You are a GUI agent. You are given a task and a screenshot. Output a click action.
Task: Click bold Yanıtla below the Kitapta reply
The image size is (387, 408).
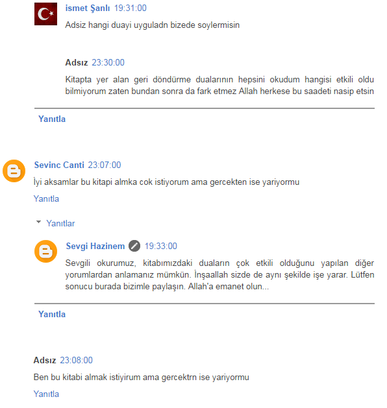[52, 119]
